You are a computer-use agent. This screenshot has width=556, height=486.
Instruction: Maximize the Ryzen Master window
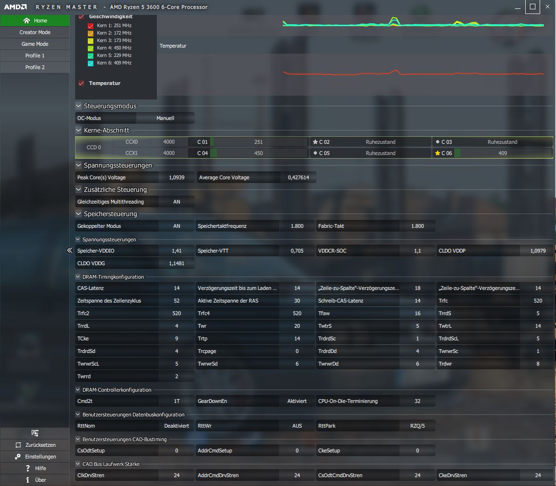click(533, 7)
